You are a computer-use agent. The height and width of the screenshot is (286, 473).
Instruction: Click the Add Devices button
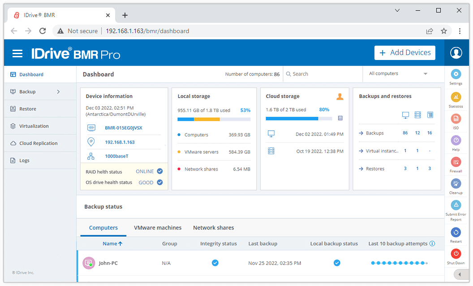404,53
